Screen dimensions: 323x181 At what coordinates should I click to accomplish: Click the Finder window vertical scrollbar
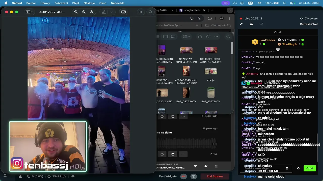coord(232,48)
